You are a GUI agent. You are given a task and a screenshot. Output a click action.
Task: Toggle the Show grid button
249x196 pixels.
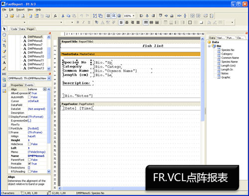point(108,16)
